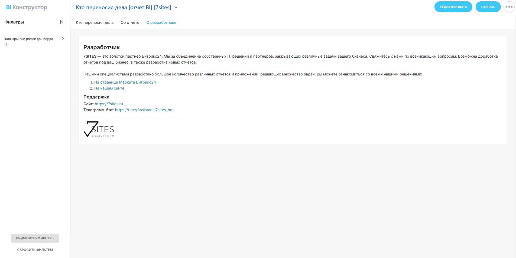Image resolution: width=516 pixels, height=258 pixels.
Task: Click ПРИМЕНИТЬ ФИЛЬТРЫ button
Action: (35, 238)
